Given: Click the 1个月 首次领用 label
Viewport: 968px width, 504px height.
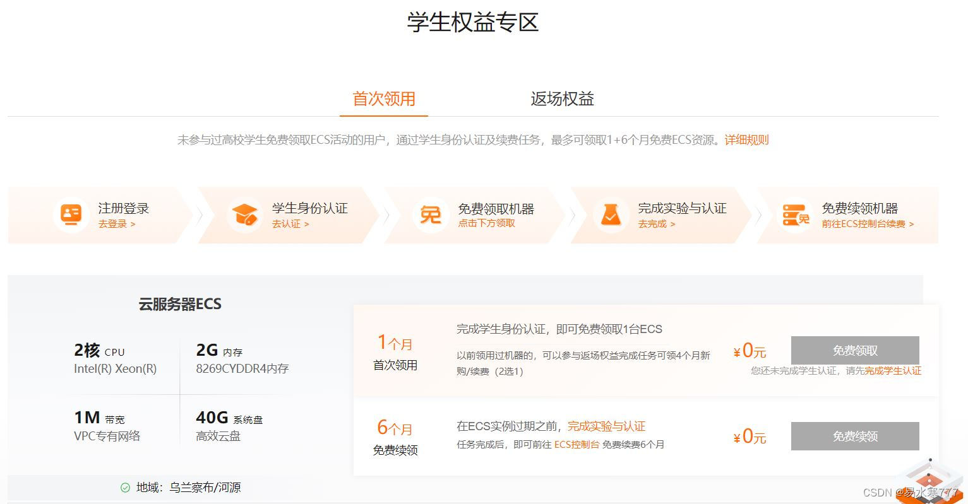Looking at the screenshot, I should 395,353.
